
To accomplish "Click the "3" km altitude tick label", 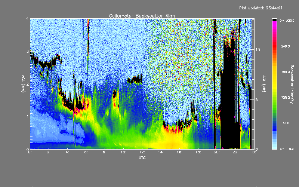I will click(x=28, y=51).
